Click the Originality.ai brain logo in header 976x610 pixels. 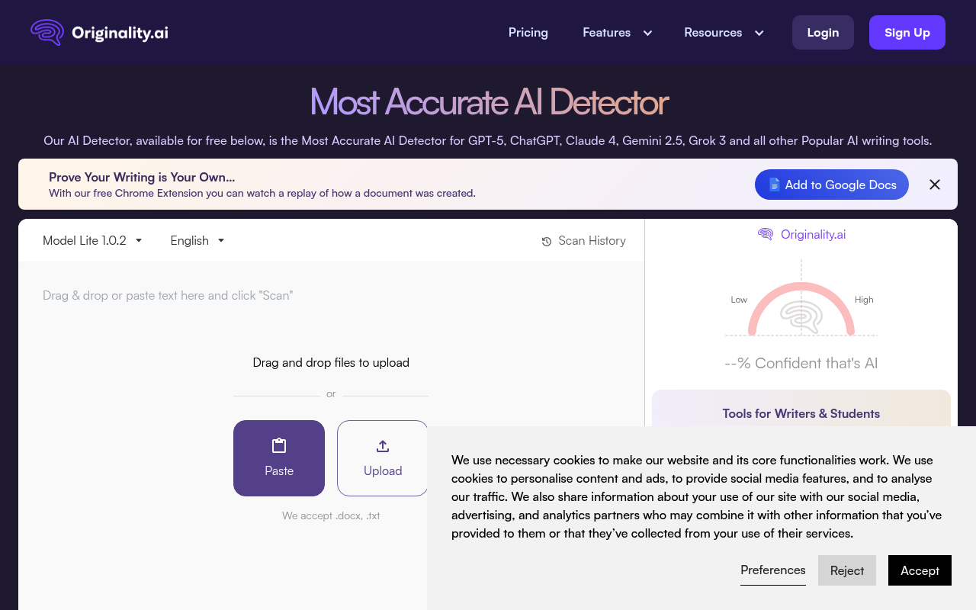47,32
